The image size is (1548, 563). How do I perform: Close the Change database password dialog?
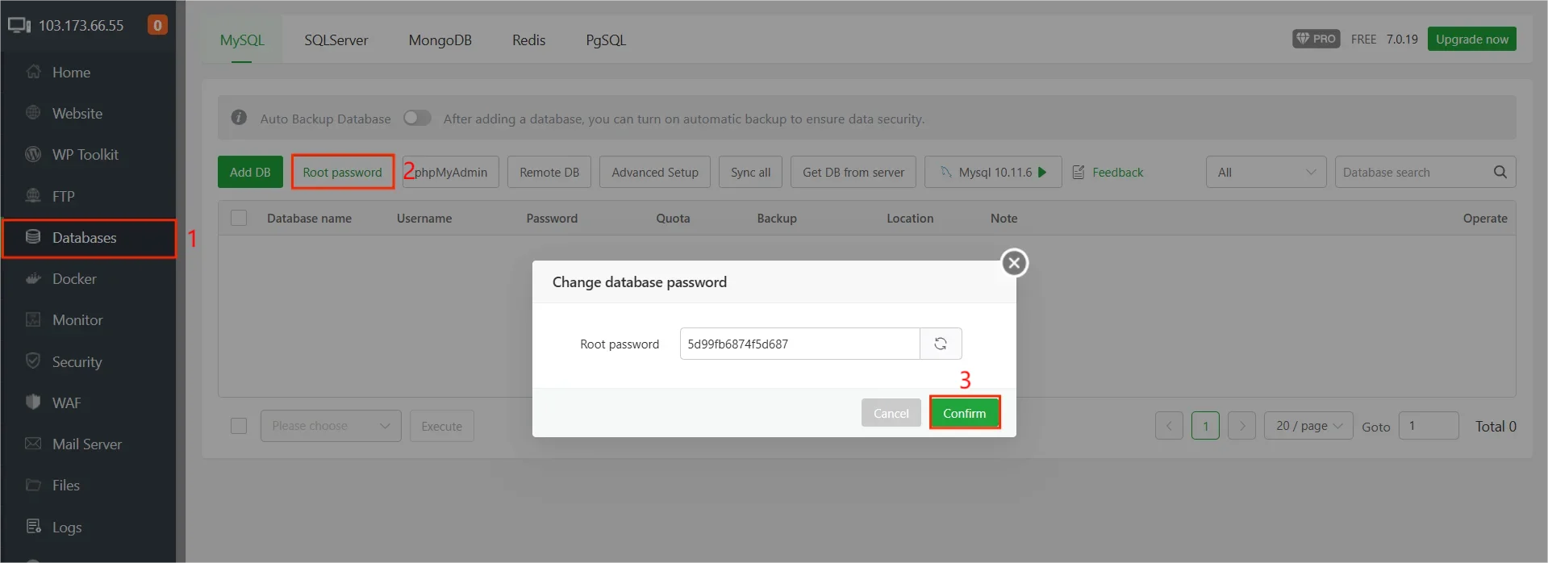(x=1014, y=262)
